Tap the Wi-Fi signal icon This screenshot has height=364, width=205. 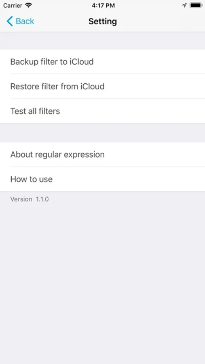pos(29,5)
